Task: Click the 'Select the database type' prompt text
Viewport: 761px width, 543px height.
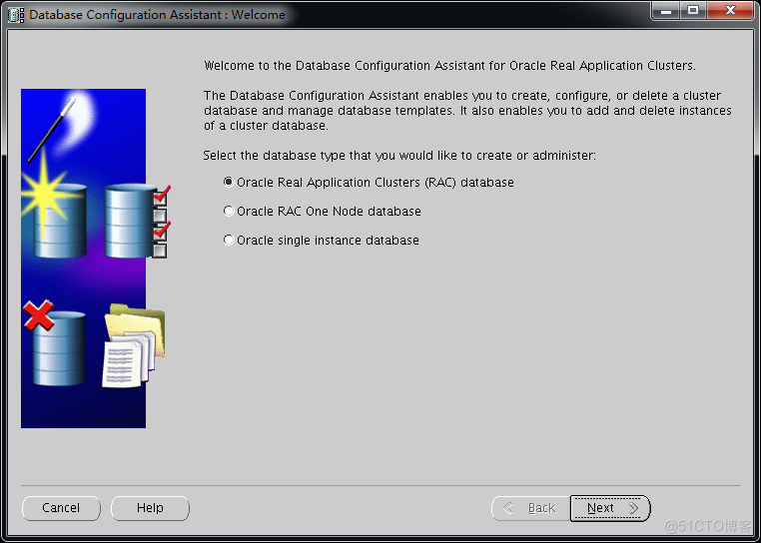Action: [398, 156]
